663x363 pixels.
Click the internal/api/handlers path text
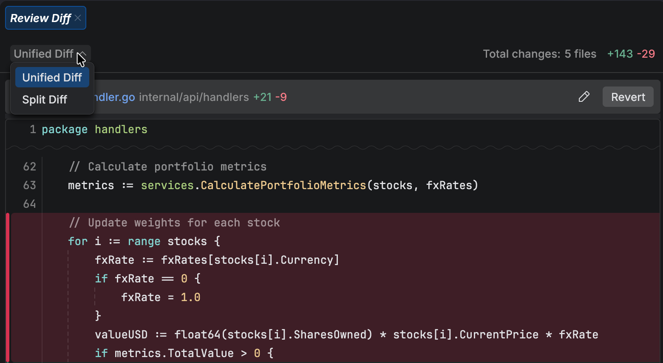click(194, 97)
